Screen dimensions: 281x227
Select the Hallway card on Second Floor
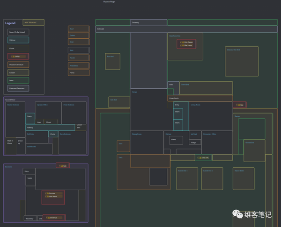pyautogui.click(x=50, y=128)
